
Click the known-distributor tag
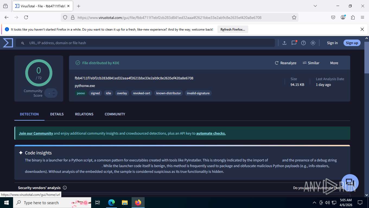click(x=168, y=93)
